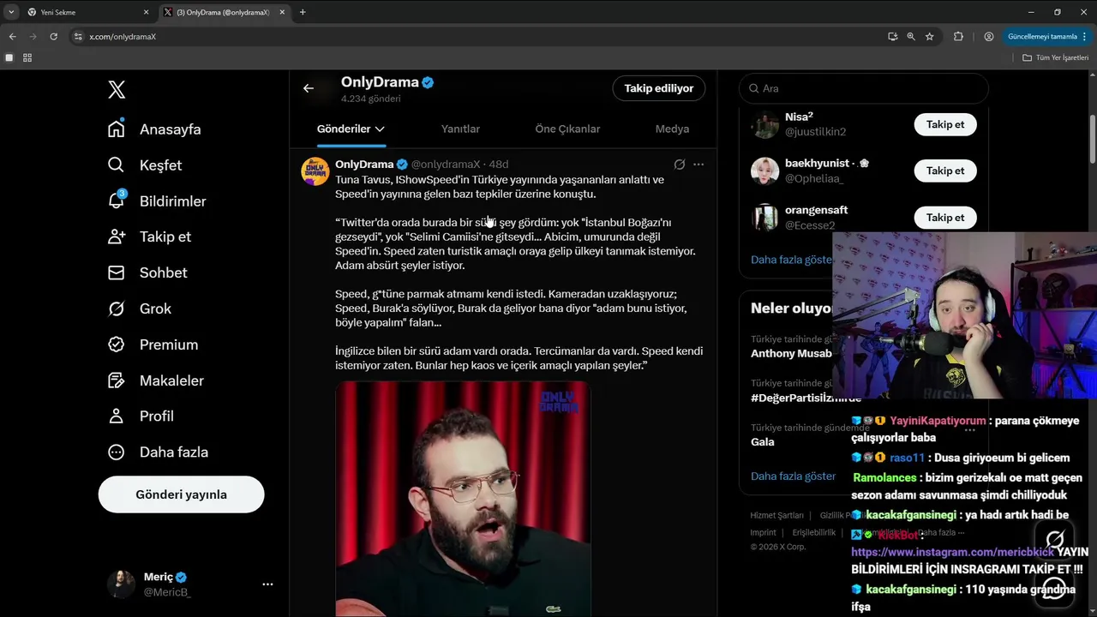Screen dimensions: 1097x617
Task: Open Imprint footer link
Action: 763,532
